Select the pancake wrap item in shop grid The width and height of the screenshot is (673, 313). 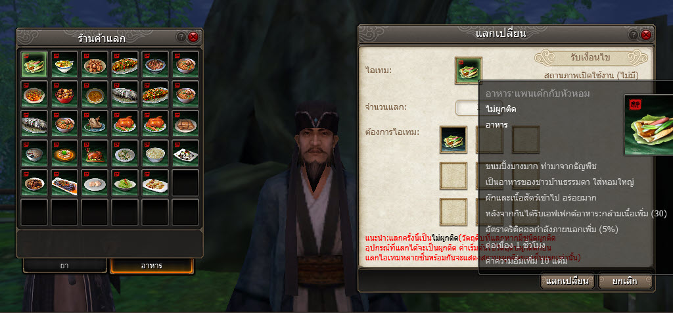(x=34, y=64)
